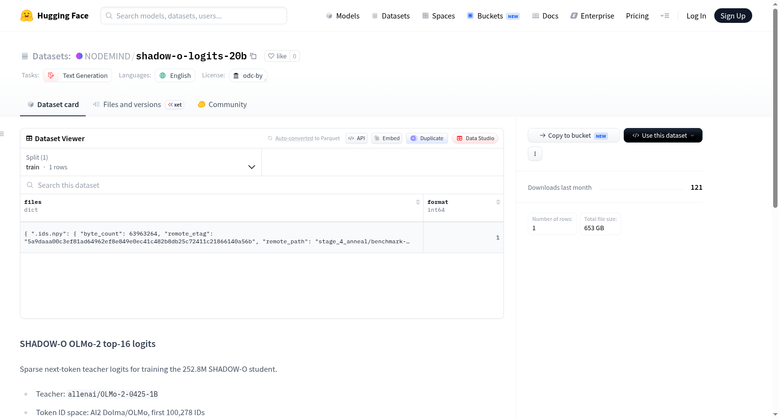Open the Split train selector
This screenshot has height=419, width=779.
point(141,162)
